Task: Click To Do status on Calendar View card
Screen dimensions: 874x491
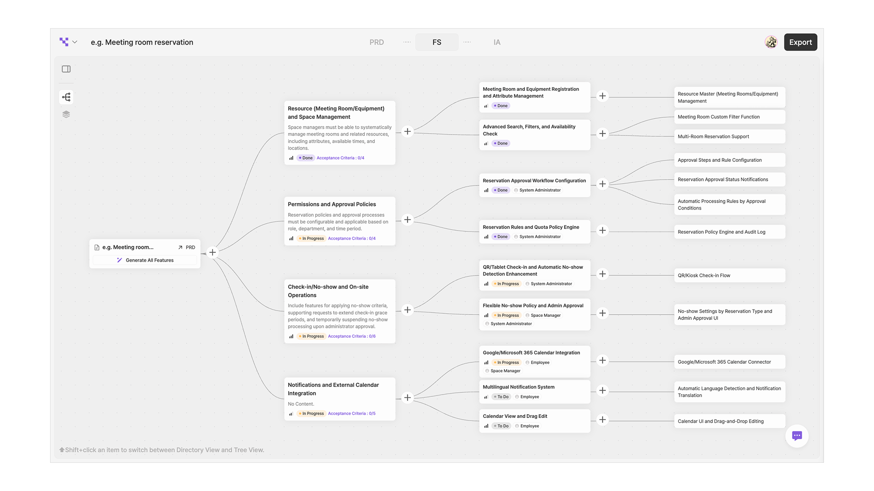Action: (x=501, y=426)
